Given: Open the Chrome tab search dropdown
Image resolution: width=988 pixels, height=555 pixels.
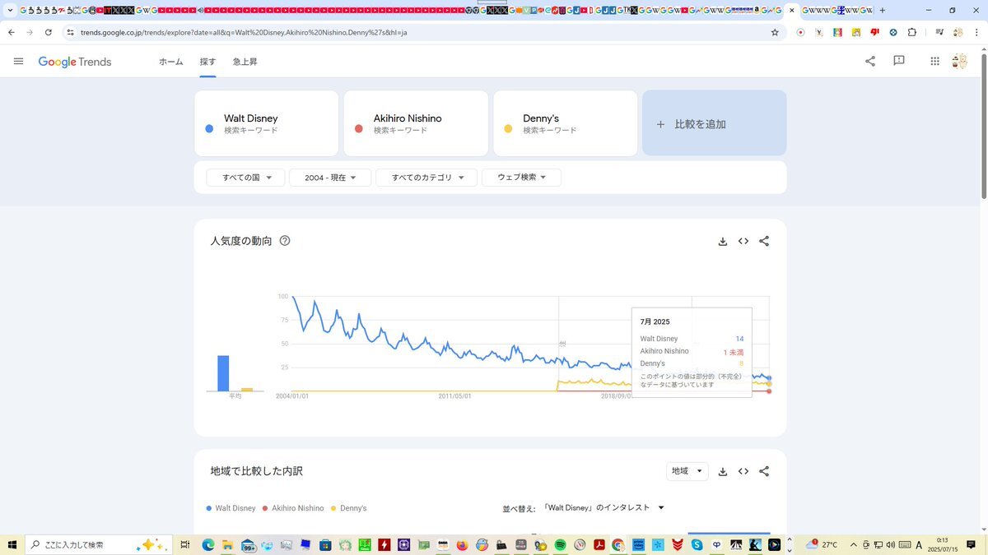Looking at the screenshot, I should (9, 10).
